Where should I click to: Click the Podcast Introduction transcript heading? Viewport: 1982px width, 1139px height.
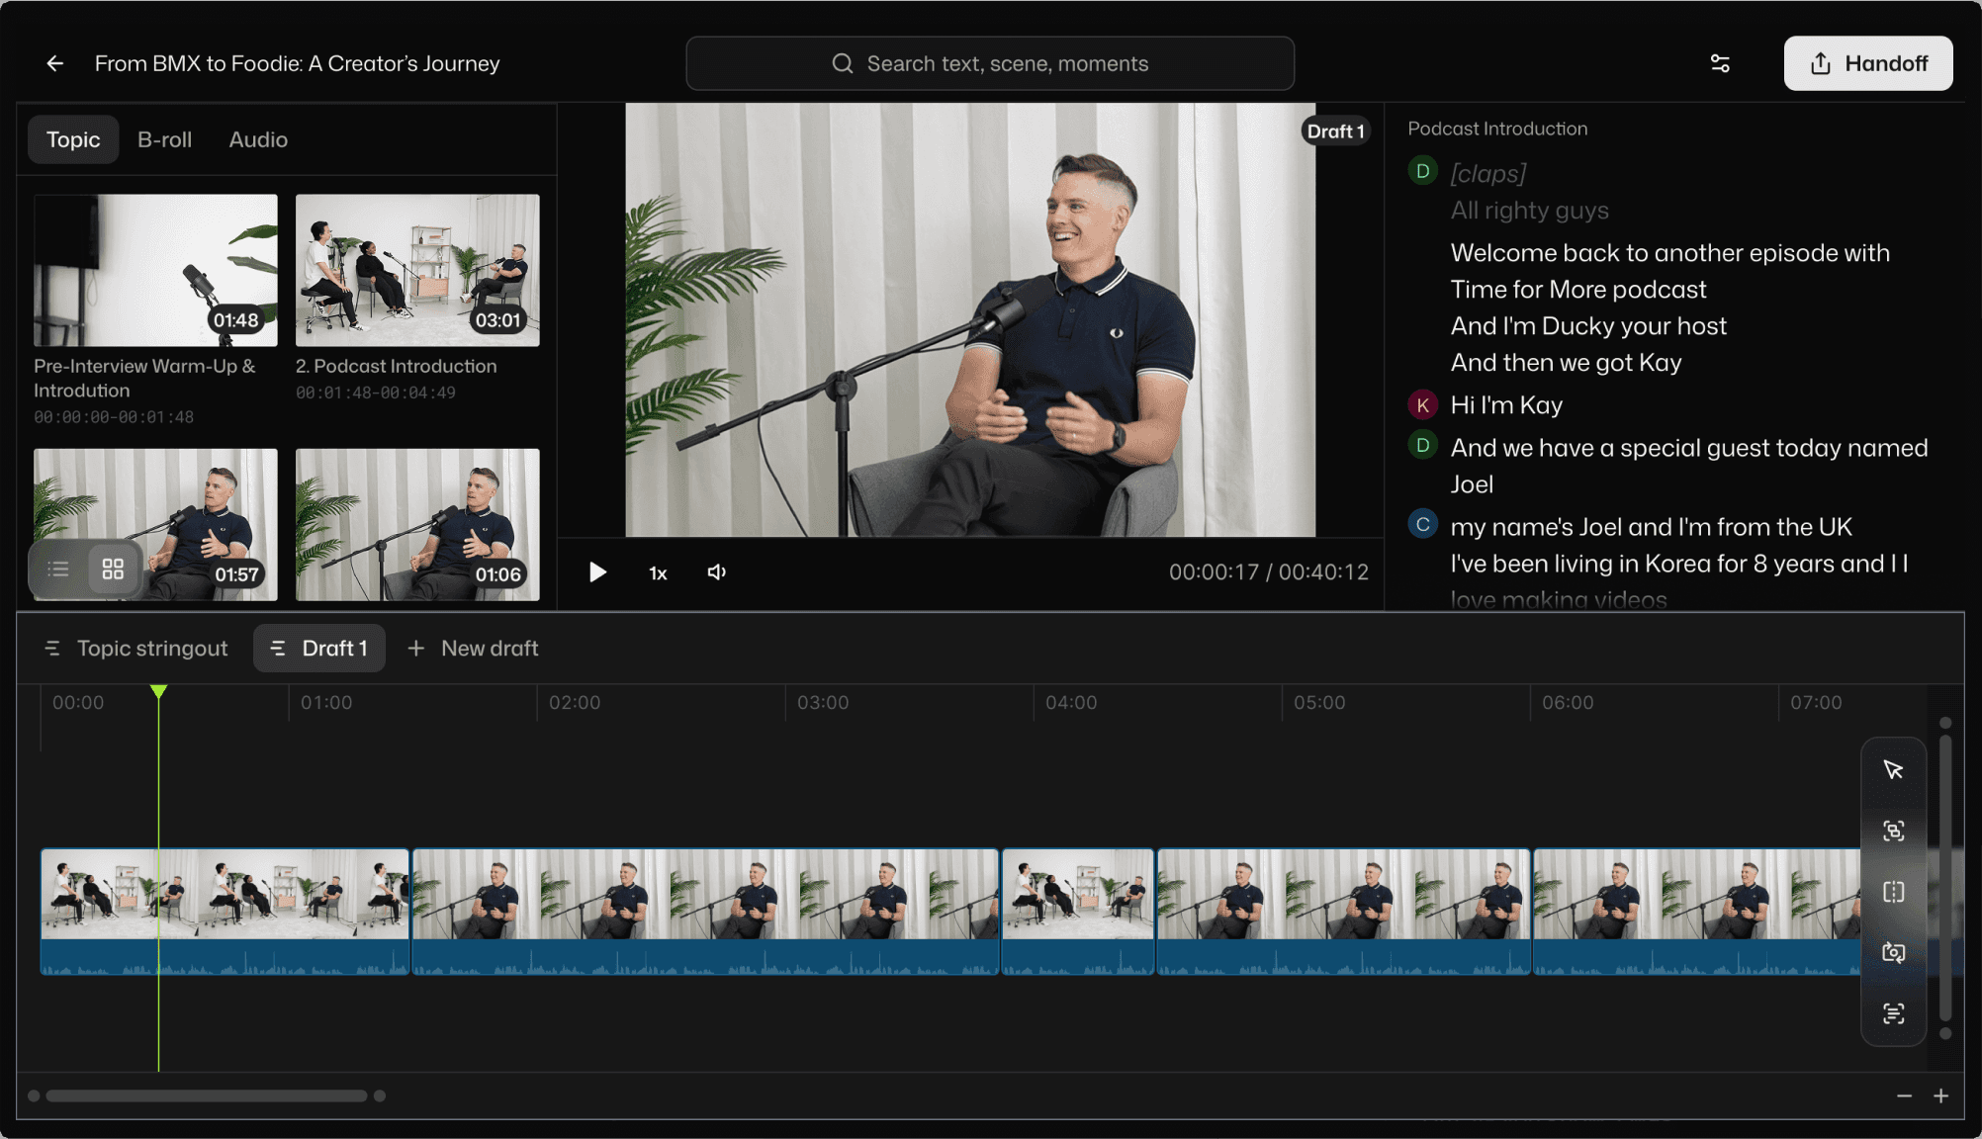point(1497,129)
